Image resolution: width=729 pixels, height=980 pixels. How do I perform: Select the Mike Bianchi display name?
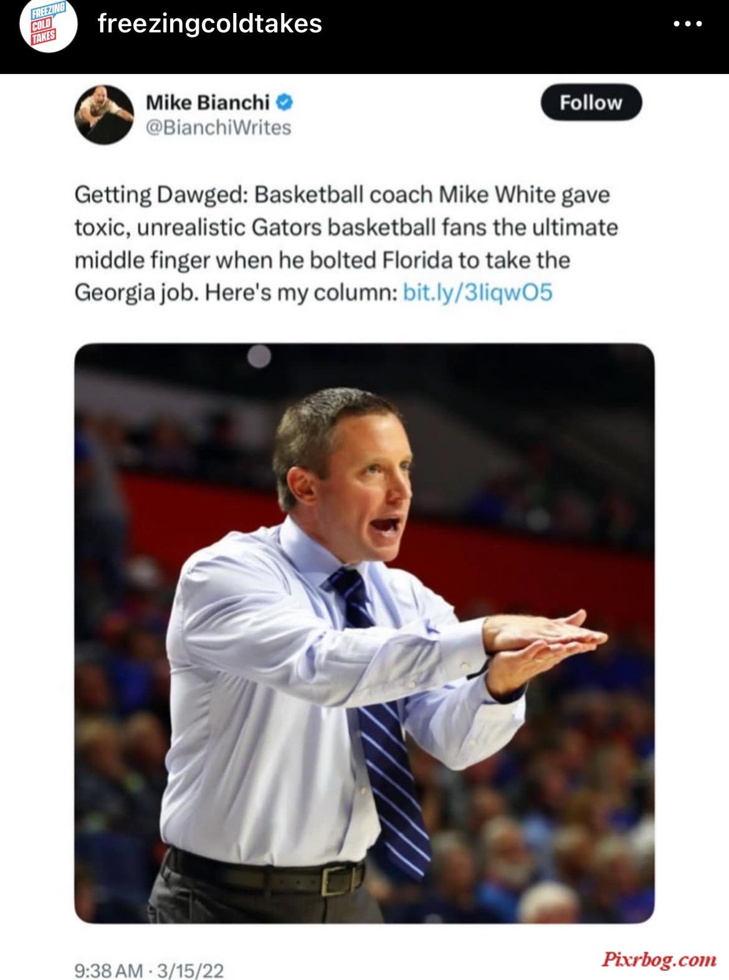coord(207,101)
